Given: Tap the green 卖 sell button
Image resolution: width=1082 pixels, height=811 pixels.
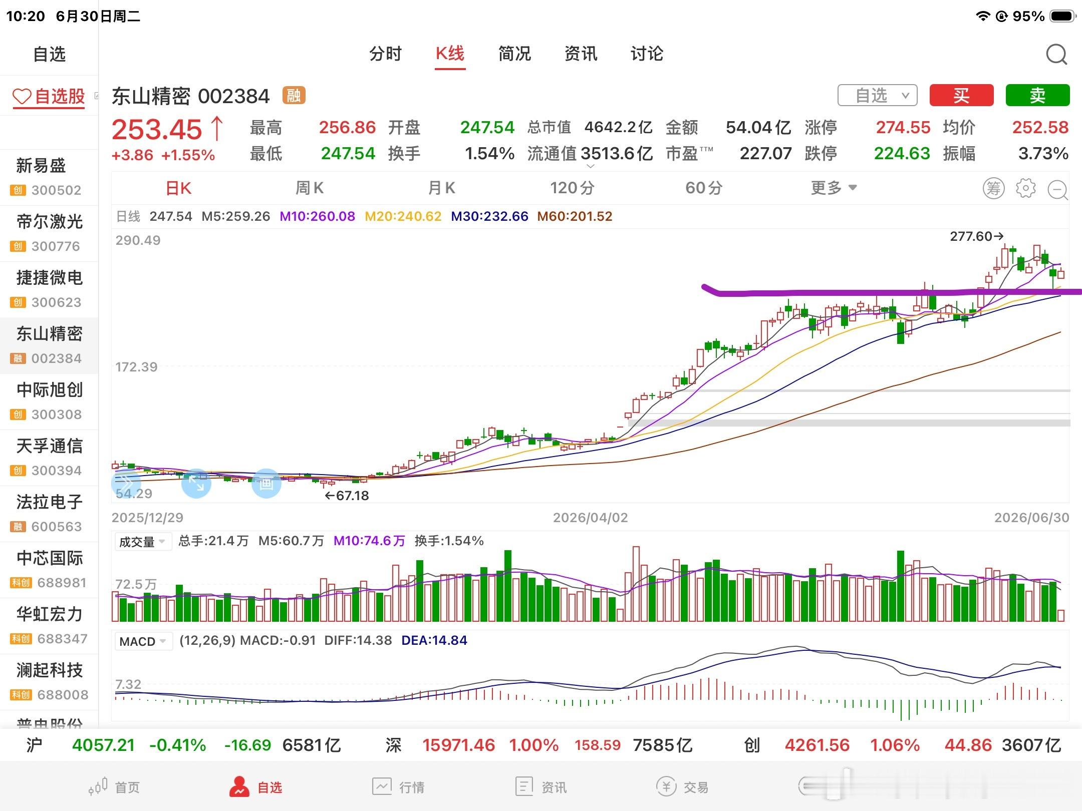Looking at the screenshot, I should (x=1037, y=95).
